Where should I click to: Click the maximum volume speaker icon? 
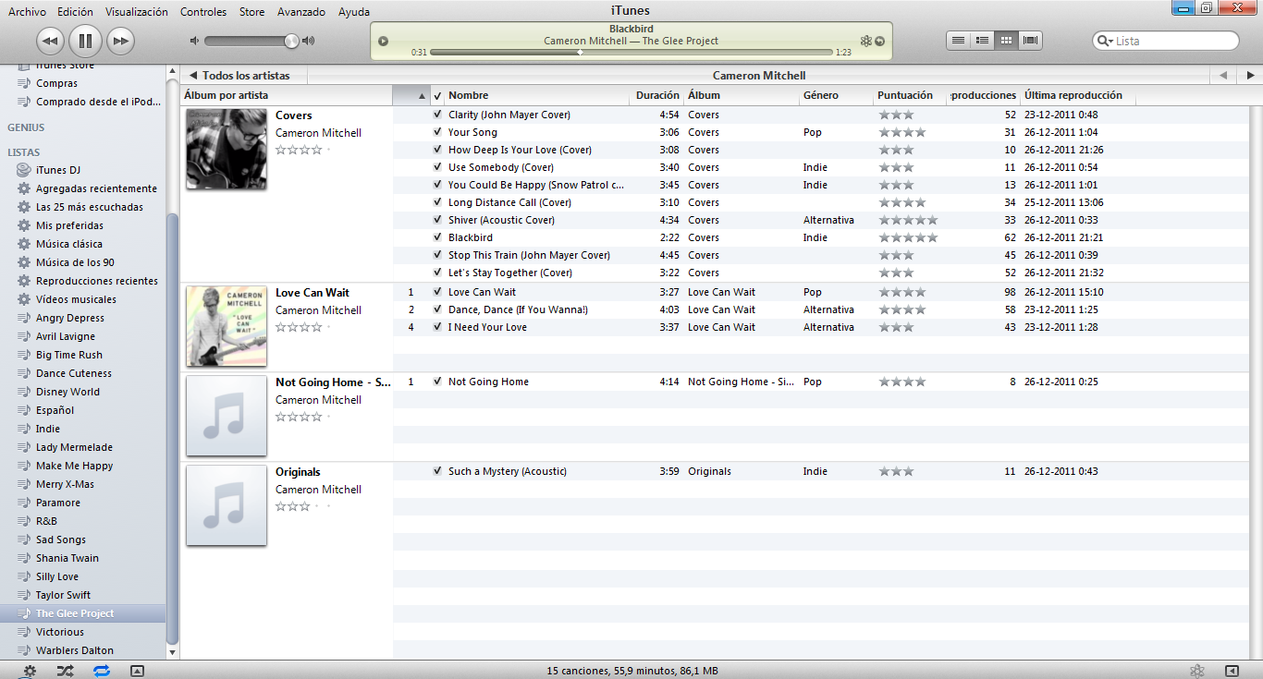pyautogui.click(x=309, y=41)
